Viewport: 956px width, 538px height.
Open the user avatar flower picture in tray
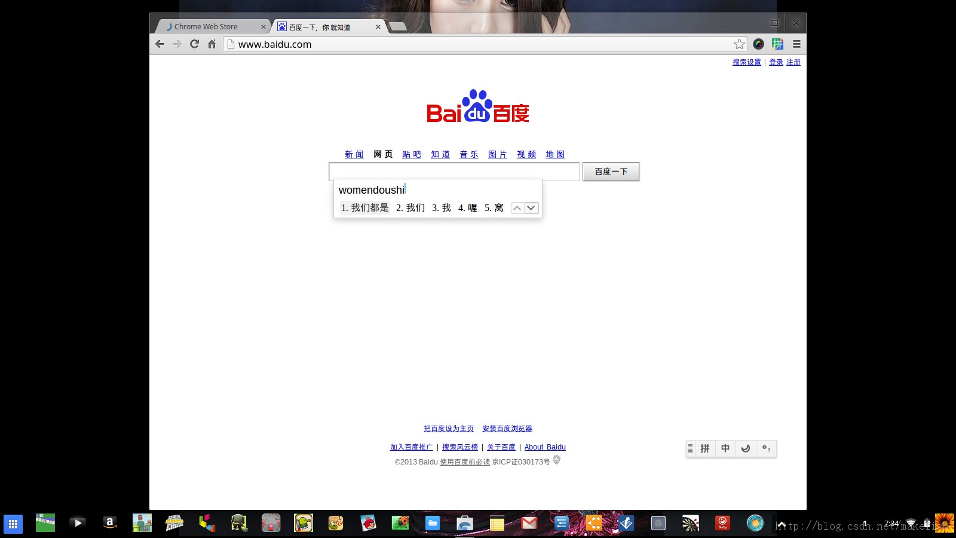pyautogui.click(x=945, y=523)
